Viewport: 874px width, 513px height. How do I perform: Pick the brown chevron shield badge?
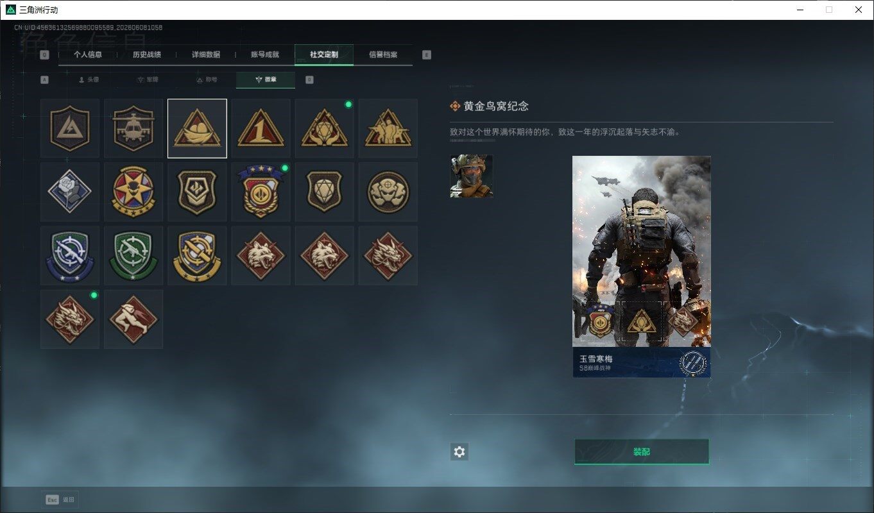197,192
